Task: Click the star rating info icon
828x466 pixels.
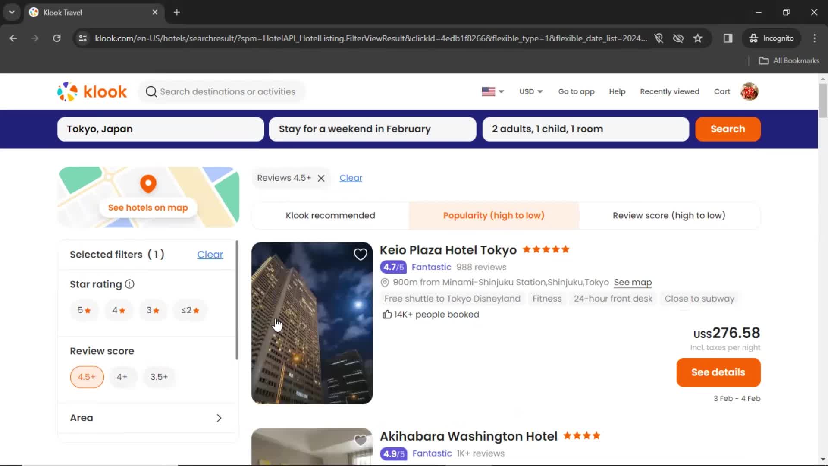Action: [x=130, y=284]
